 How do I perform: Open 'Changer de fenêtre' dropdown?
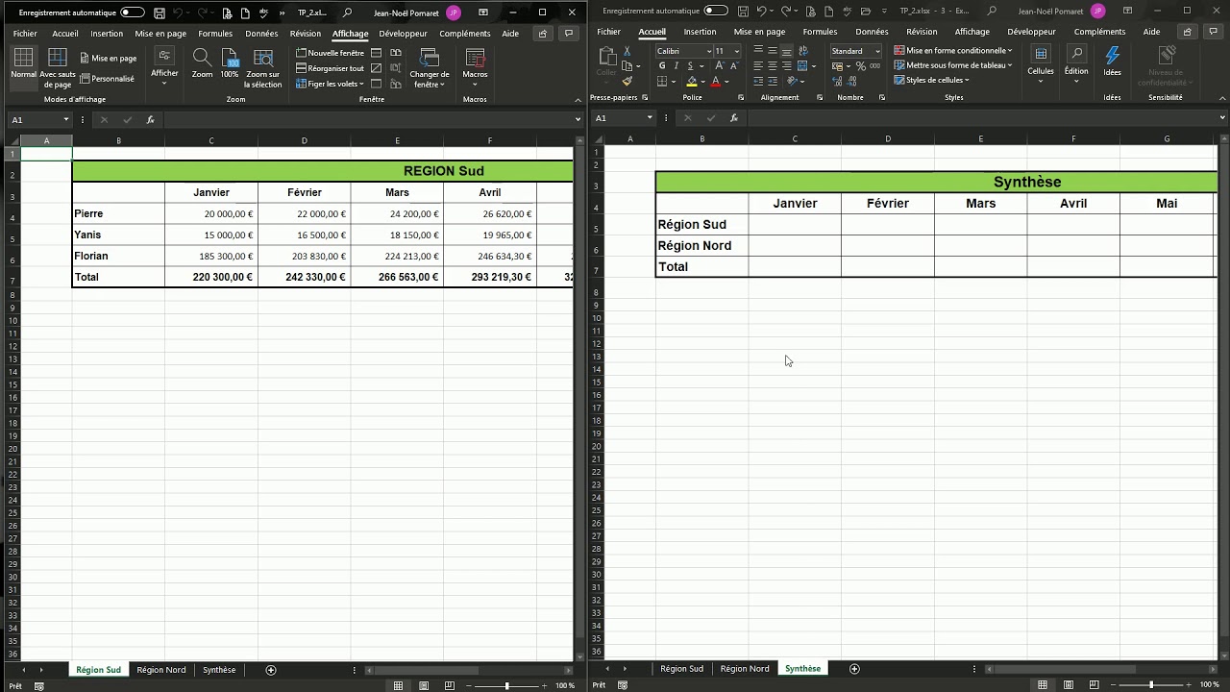pos(429,67)
